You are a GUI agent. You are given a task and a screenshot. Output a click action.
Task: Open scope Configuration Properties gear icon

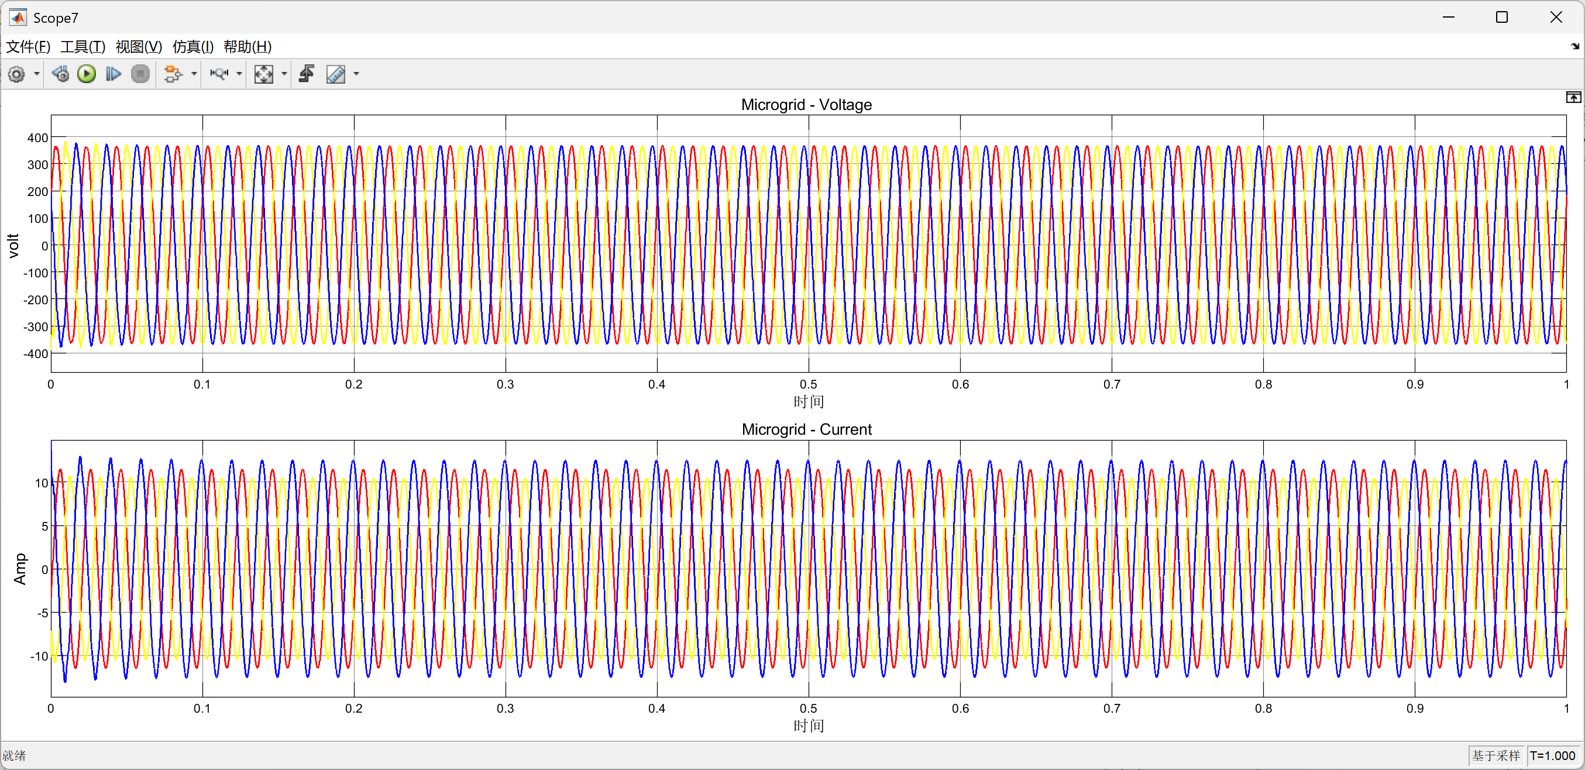click(16, 74)
